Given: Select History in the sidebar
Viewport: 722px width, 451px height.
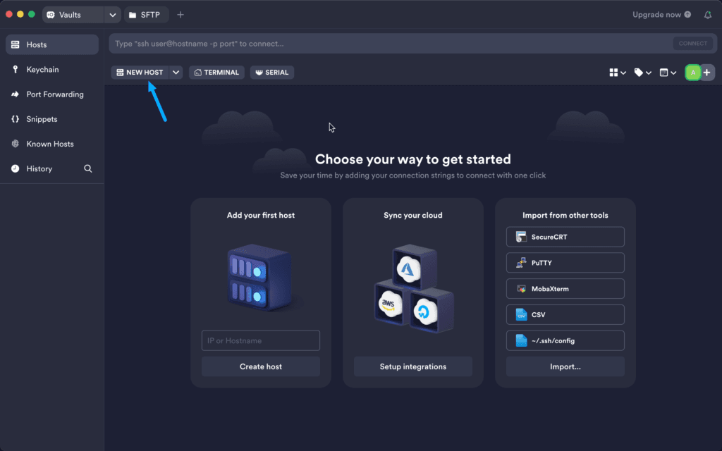Looking at the screenshot, I should pos(39,169).
